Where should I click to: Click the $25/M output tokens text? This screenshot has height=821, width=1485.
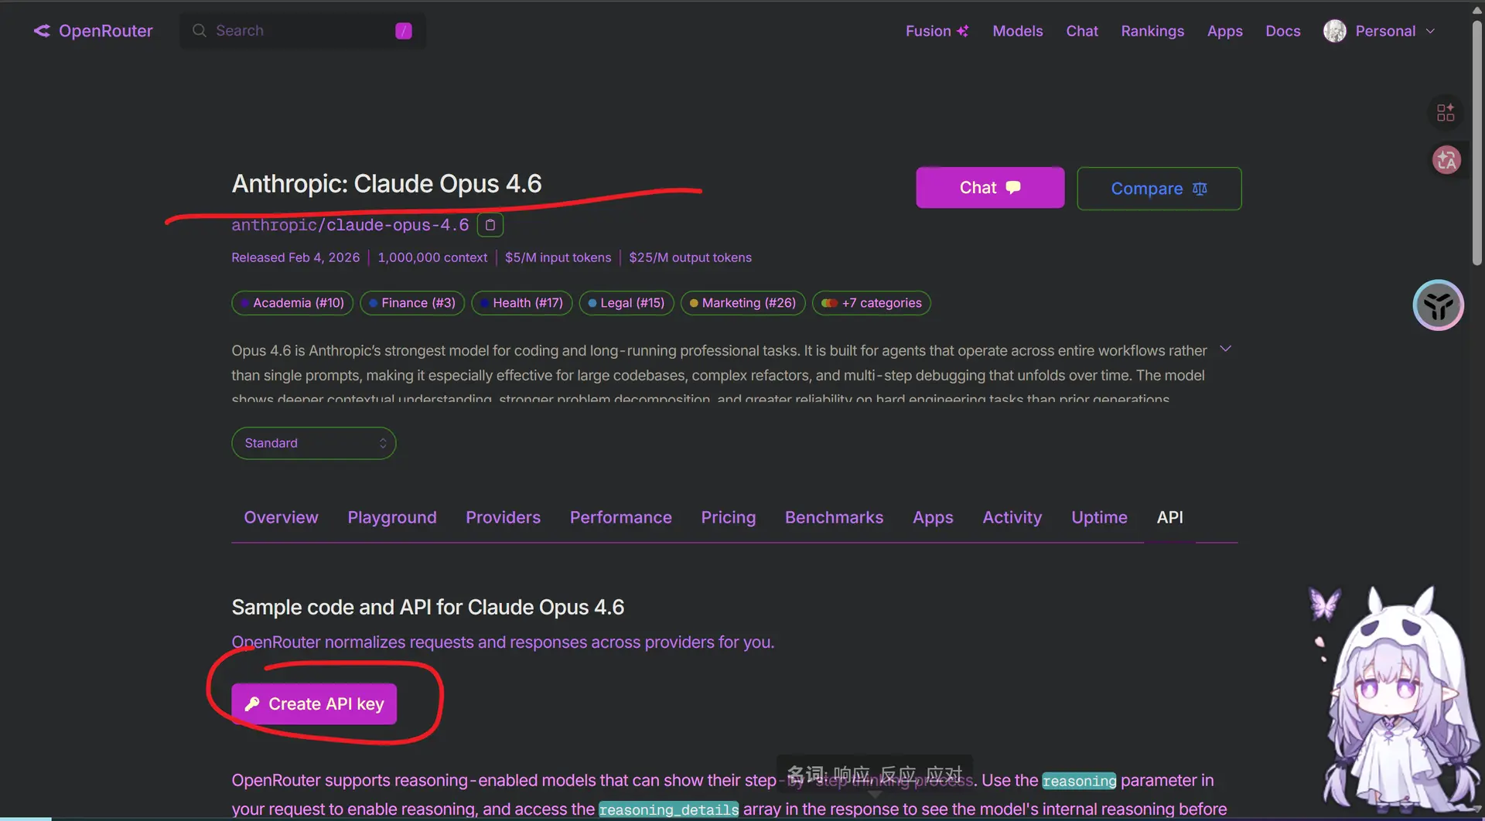(690, 257)
